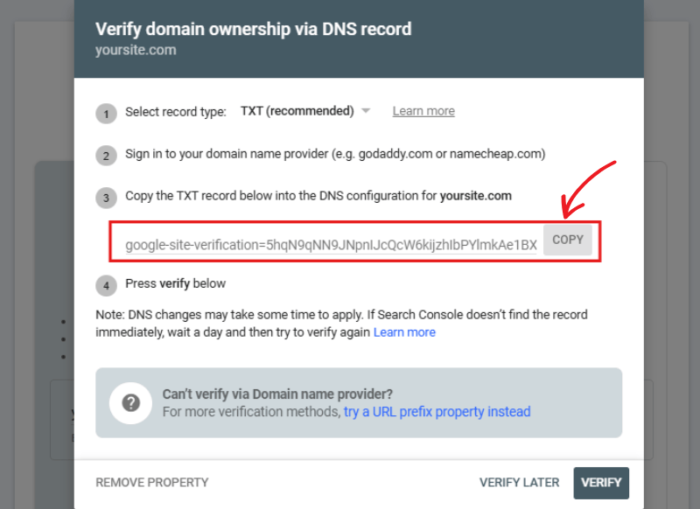Click the step 3 number circle
700x509 pixels.
106,198
